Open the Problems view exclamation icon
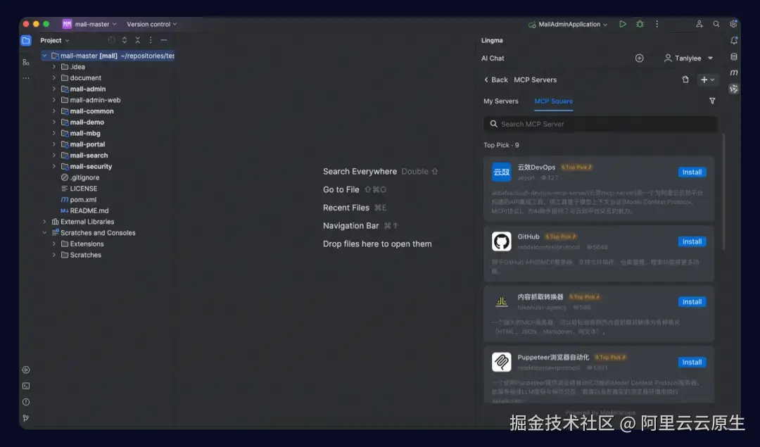Viewport: 760px width, 447px height. [x=26, y=402]
